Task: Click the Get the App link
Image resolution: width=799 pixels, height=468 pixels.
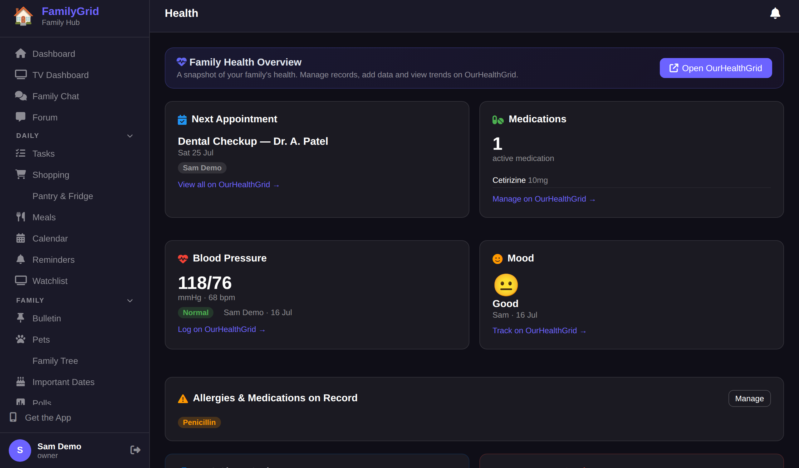Action: pyautogui.click(x=48, y=418)
